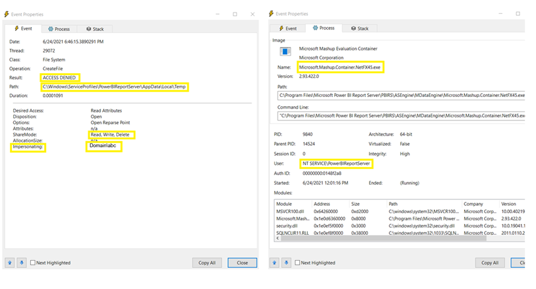
Task: Click the process Path text field
Action: click(401, 96)
